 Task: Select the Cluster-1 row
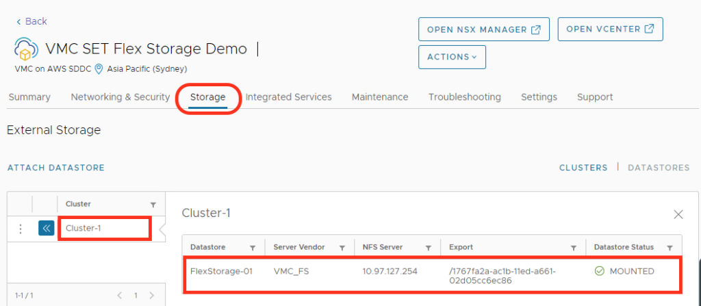[86, 229]
